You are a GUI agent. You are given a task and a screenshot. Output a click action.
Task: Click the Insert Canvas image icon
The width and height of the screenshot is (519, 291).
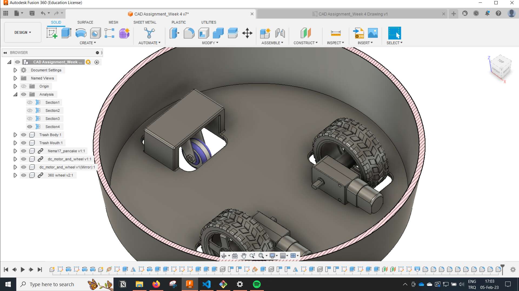(x=373, y=33)
